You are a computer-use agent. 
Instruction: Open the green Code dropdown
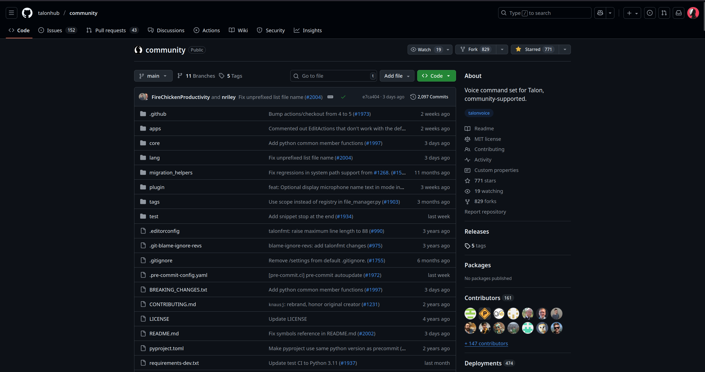click(436, 76)
